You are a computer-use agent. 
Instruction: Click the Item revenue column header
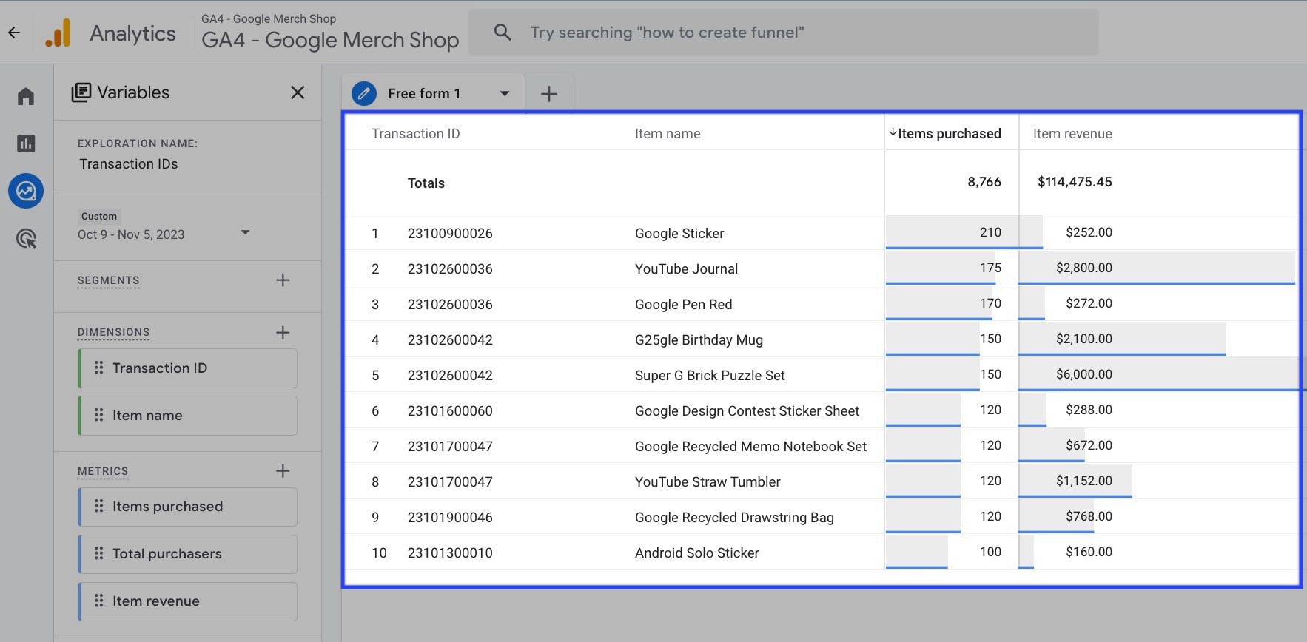tap(1072, 134)
